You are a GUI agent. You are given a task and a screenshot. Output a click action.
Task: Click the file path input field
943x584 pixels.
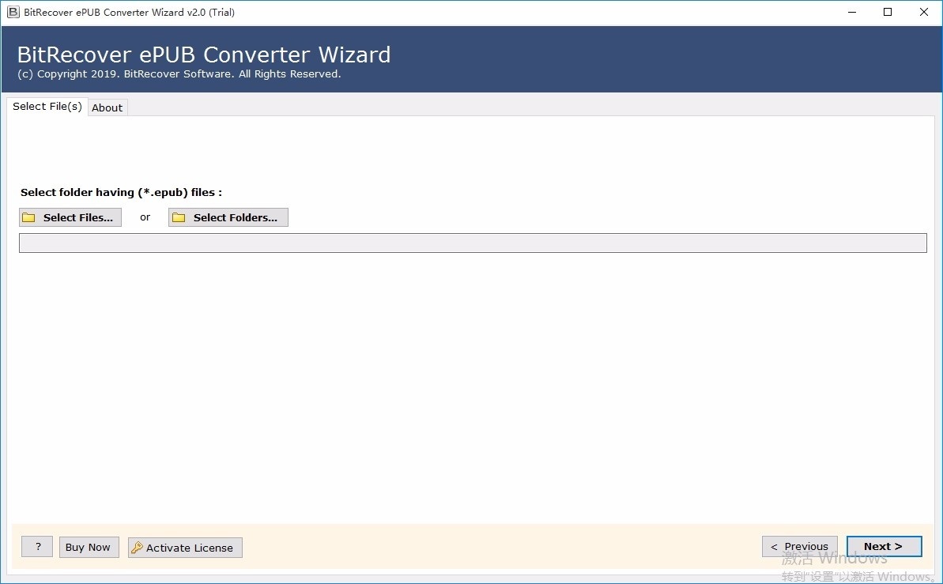click(x=473, y=243)
